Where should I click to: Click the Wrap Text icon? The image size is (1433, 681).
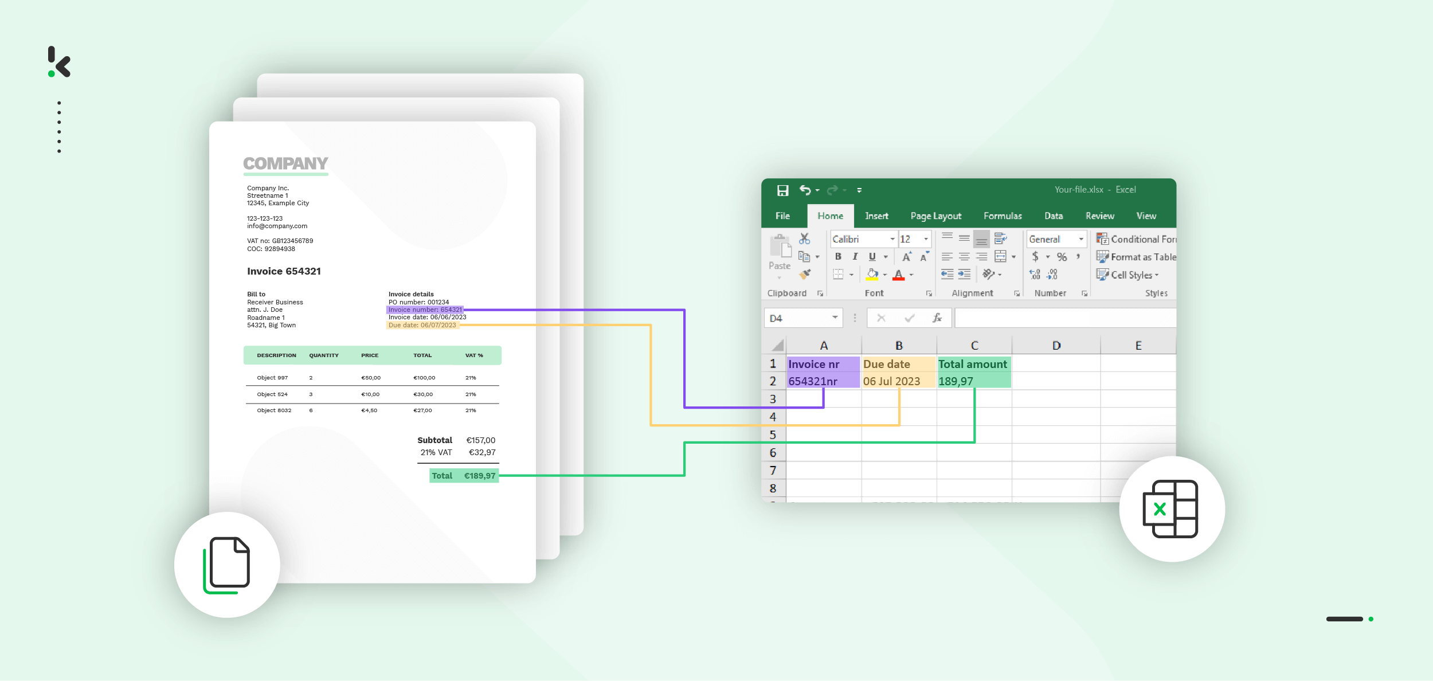[x=1000, y=238]
